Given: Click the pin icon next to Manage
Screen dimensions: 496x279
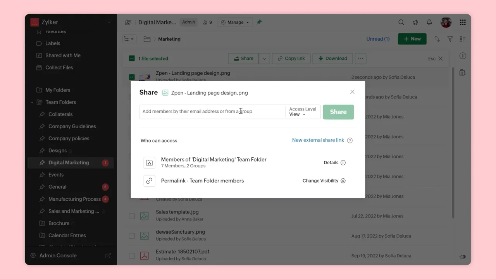Looking at the screenshot, I should pyautogui.click(x=259, y=22).
